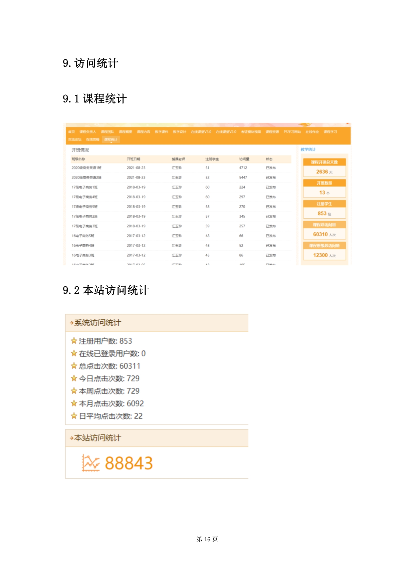The image size is (414, 585).
Task: Click visit count 5447
Action: tap(243, 178)
